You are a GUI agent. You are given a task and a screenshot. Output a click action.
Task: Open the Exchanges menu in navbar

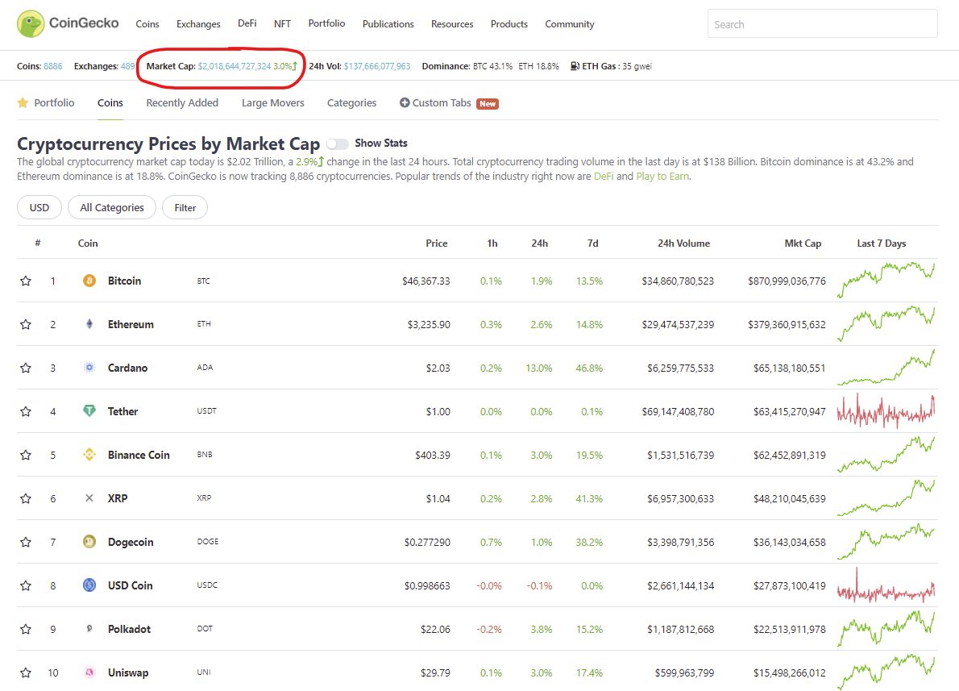pyautogui.click(x=198, y=24)
